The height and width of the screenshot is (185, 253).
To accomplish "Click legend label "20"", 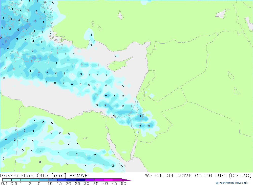I will pos(68,183).
